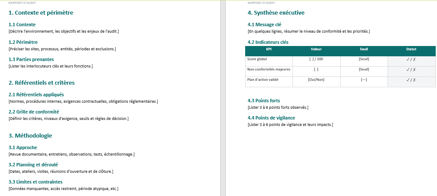437x196 pixels.
Task: Select the "1.1 Contexte" subheading
Action: [x=22, y=25]
